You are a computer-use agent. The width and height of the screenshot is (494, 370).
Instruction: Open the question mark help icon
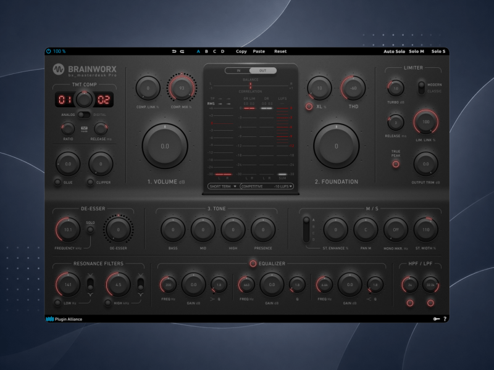click(x=445, y=319)
